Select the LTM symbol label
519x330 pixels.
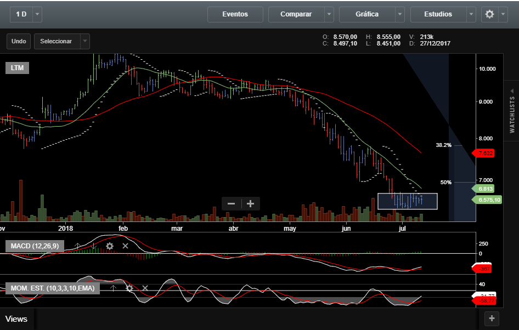click(17, 68)
